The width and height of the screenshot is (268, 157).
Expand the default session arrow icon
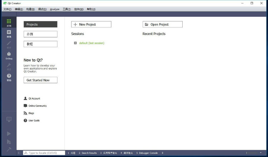click(75, 43)
